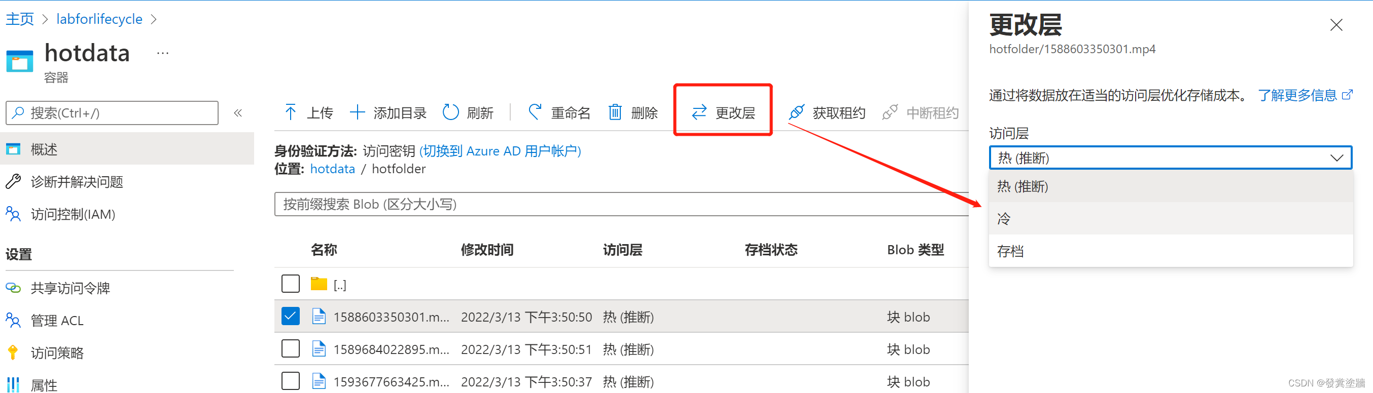Click the access control IAM person icon

click(13, 214)
